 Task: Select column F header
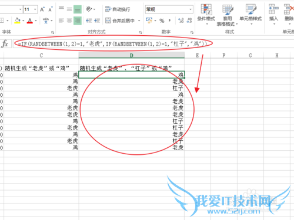(224, 55)
